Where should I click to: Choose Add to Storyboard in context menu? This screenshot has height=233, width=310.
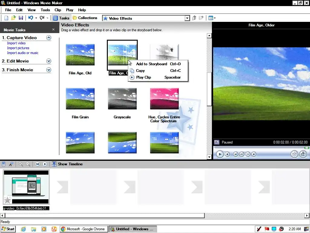tap(158, 64)
